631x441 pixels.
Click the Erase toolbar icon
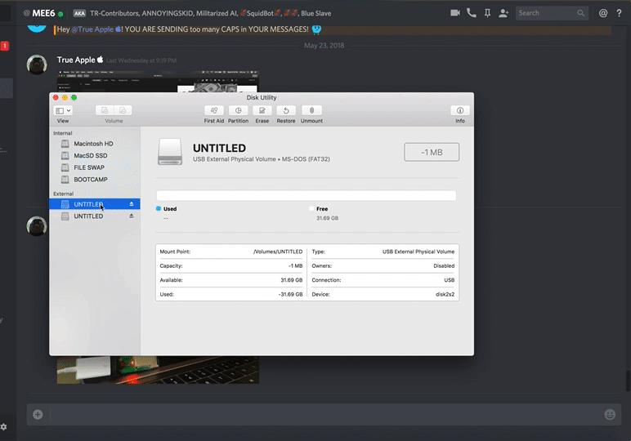pyautogui.click(x=262, y=110)
